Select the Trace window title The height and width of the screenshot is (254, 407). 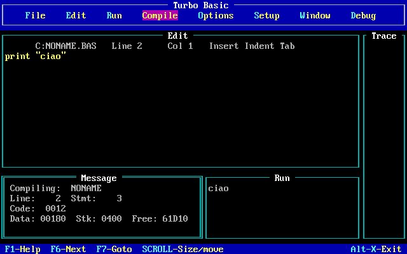(384, 36)
